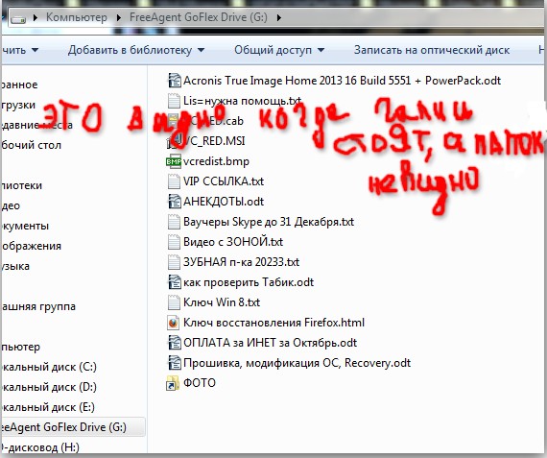Select 'Прошивка, модификация ОС, Recovery.odt' name
The image size is (547, 458).
(x=297, y=363)
